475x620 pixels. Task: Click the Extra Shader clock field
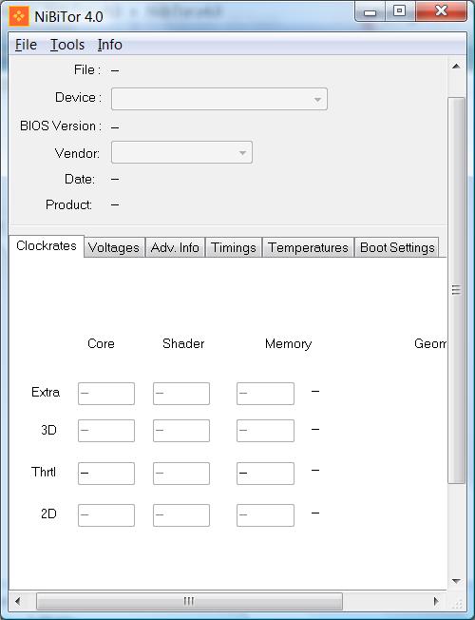181,394
